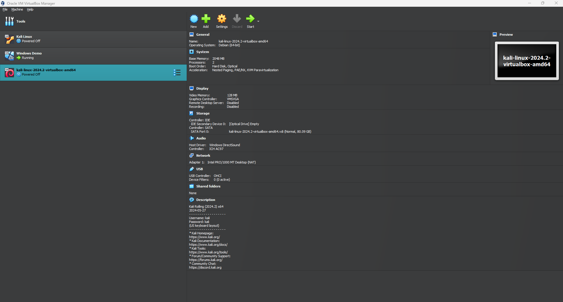Click the General section icon
This screenshot has height=302, width=563.
click(x=191, y=34)
